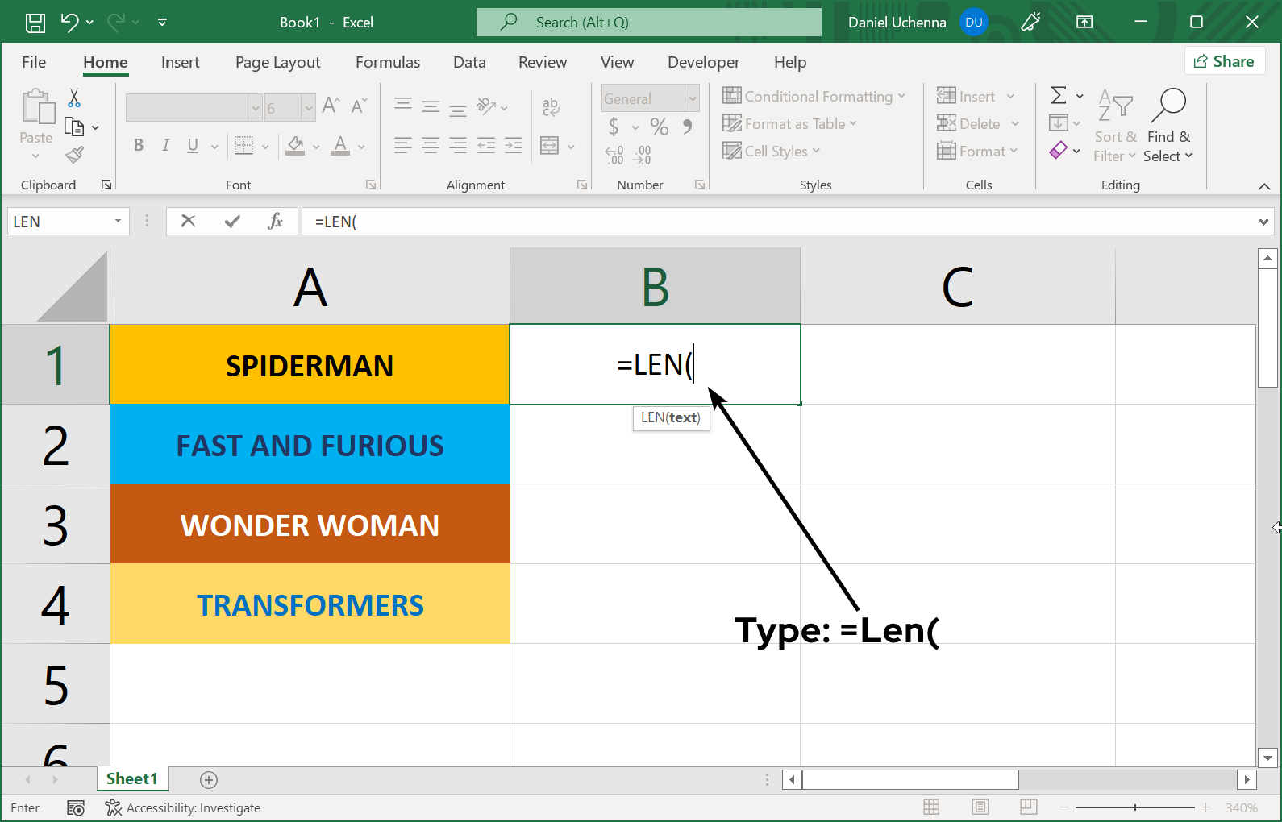The height and width of the screenshot is (822, 1282).
Task: Click the zoom slider handle
Action: click(1135, 807)
